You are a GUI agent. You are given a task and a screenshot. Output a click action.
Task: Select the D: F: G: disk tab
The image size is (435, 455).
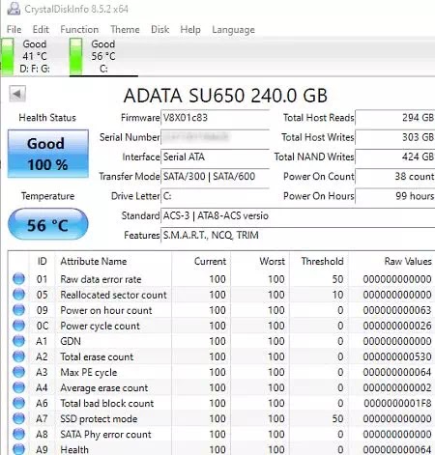(x=35, y=57)
